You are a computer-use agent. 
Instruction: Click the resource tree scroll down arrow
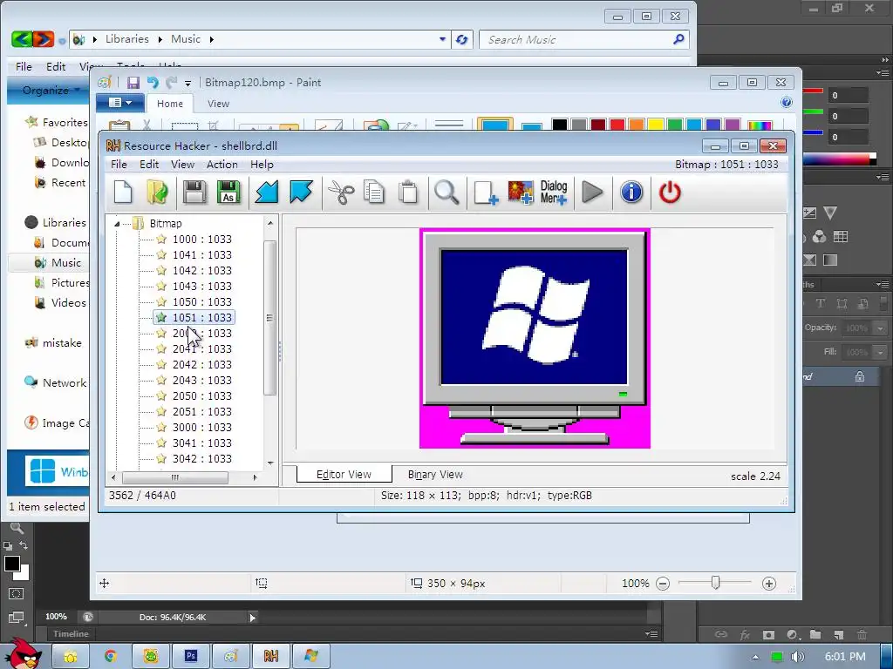point(270,463)
